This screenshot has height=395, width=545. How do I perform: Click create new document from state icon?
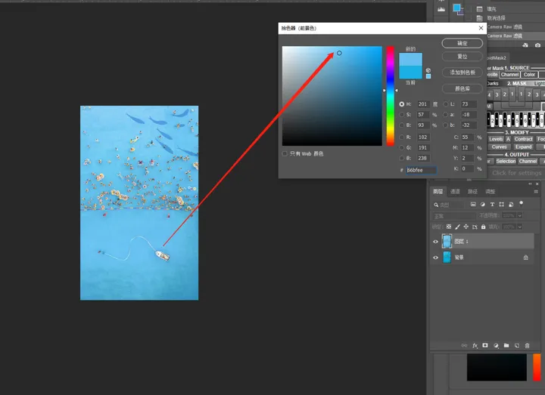pos(525,45)
